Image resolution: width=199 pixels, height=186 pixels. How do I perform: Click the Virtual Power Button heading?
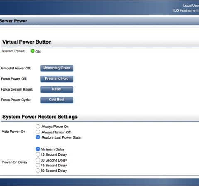27,42
